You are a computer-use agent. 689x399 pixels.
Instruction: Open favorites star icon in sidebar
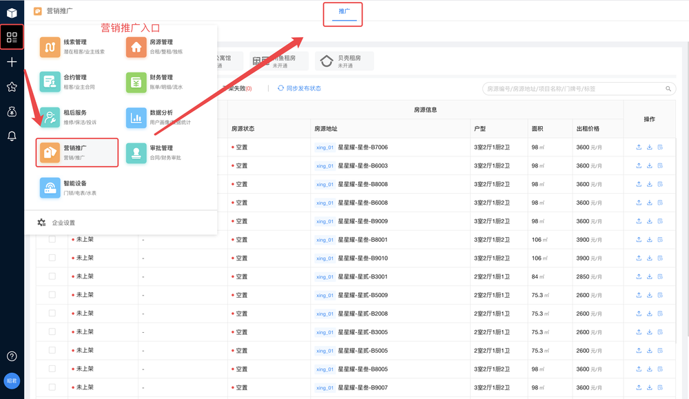12,87
